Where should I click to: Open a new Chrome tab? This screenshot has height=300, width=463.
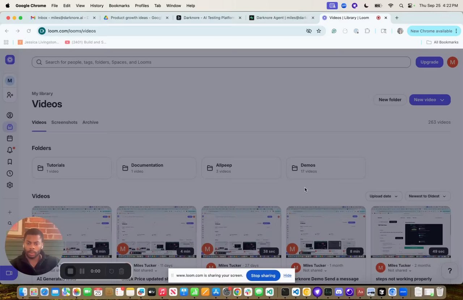[x=397, y=18]
